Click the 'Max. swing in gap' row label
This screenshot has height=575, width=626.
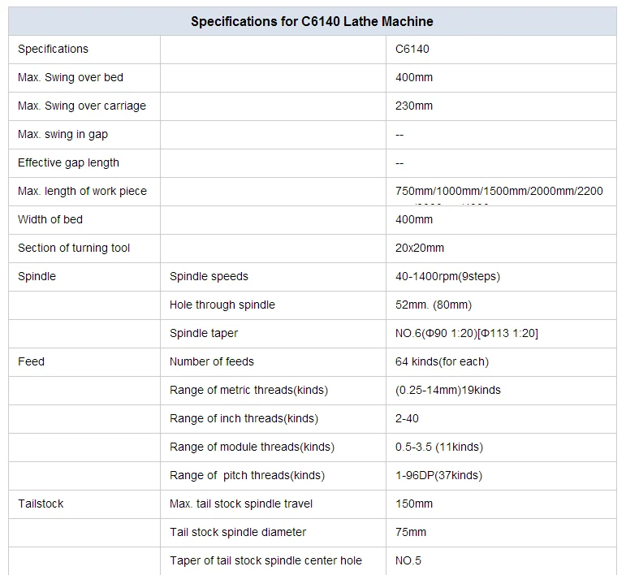click(x=63, y=134)
